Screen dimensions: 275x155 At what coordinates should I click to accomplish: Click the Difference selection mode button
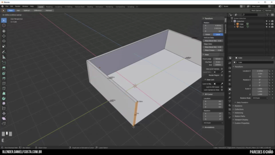(x=38, y=10)
